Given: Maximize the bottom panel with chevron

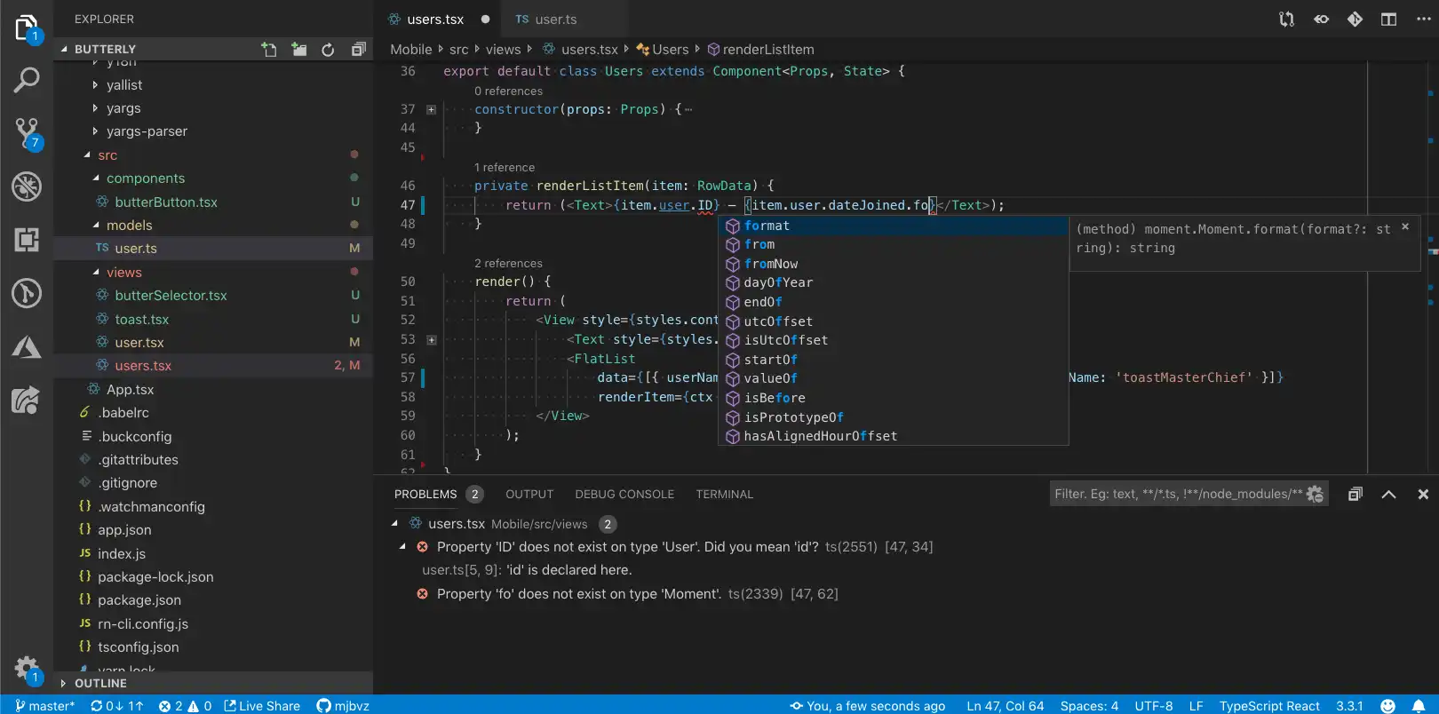Looking at the screenshot, I should 1388,495.
